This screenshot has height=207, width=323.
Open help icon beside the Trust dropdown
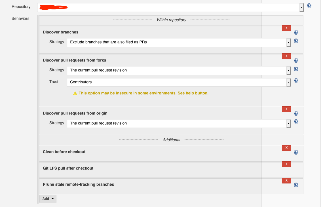tap(296, 81)
